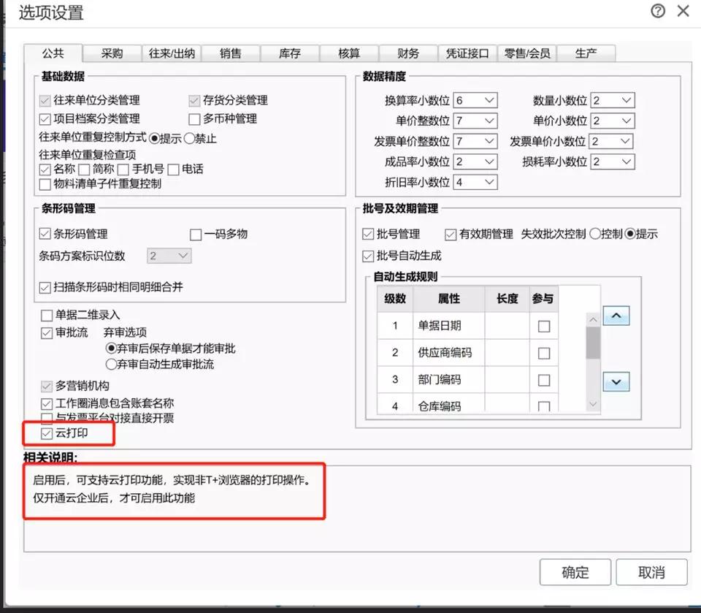Go to the 库存 tab
Screen dimensions: 701x613
click(x=290, y=53)
